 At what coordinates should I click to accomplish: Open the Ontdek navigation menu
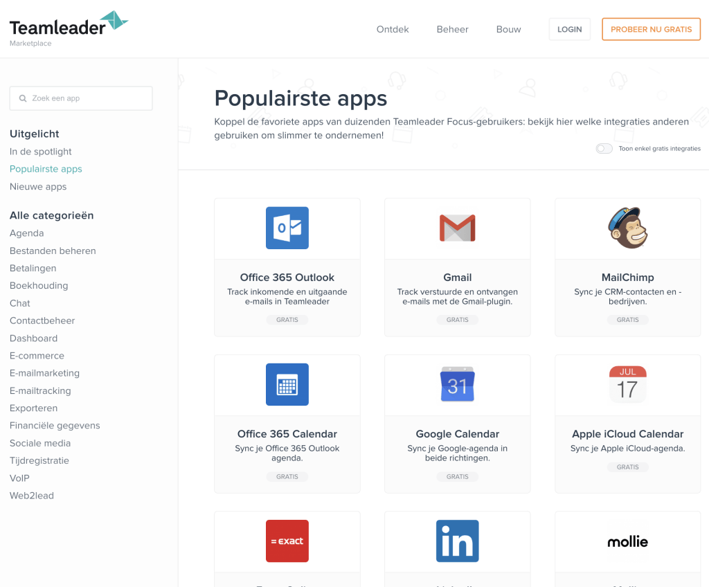click(393, 30)
